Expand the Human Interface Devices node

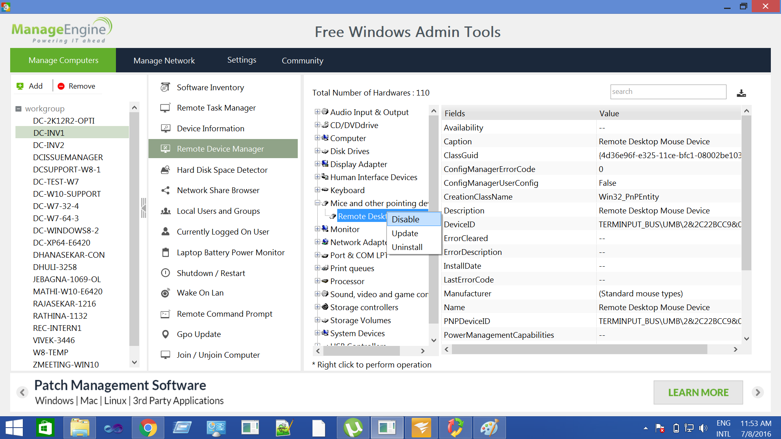pos(317,176)
